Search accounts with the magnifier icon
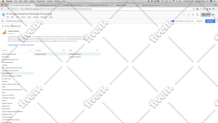 click(x=30, y=50)
